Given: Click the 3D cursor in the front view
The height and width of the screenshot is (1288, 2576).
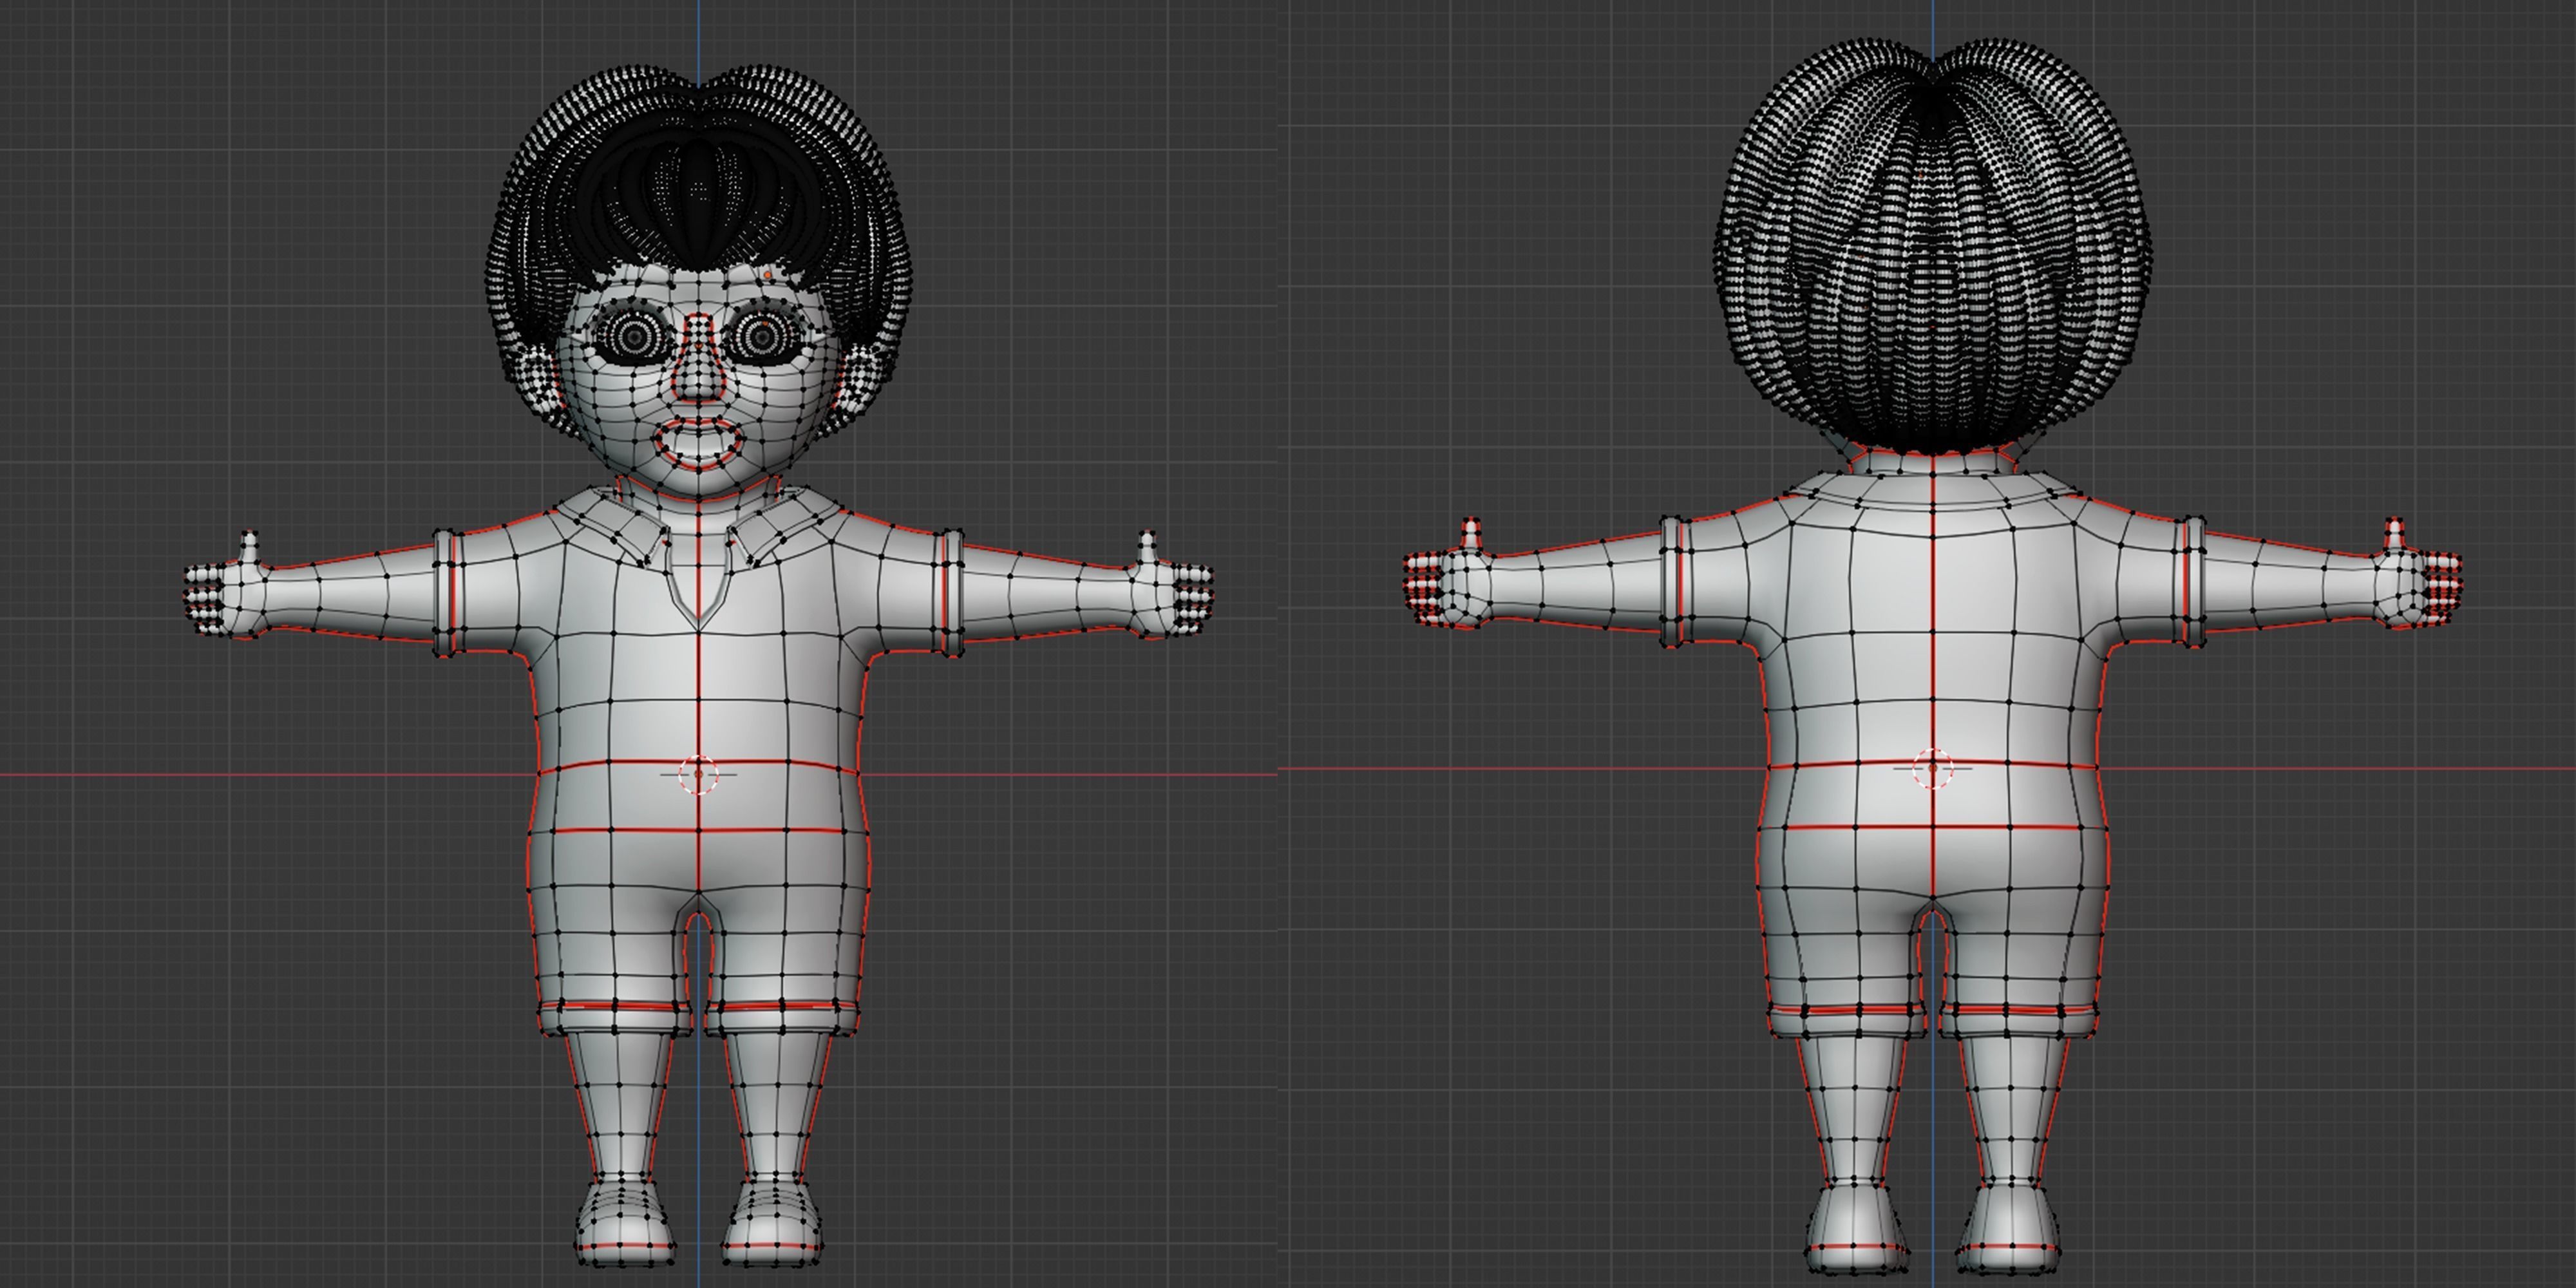Looking at the screenshot, I should (x=698, y=774).
